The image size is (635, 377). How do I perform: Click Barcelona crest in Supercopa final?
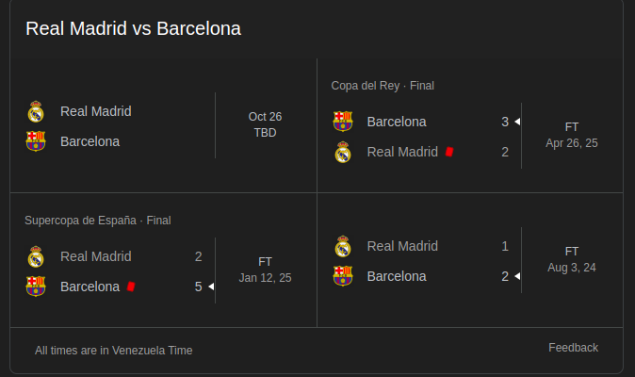tap(36, 287)
